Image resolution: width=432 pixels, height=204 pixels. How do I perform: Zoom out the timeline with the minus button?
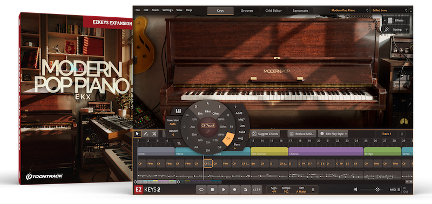[x=407, y=182]
